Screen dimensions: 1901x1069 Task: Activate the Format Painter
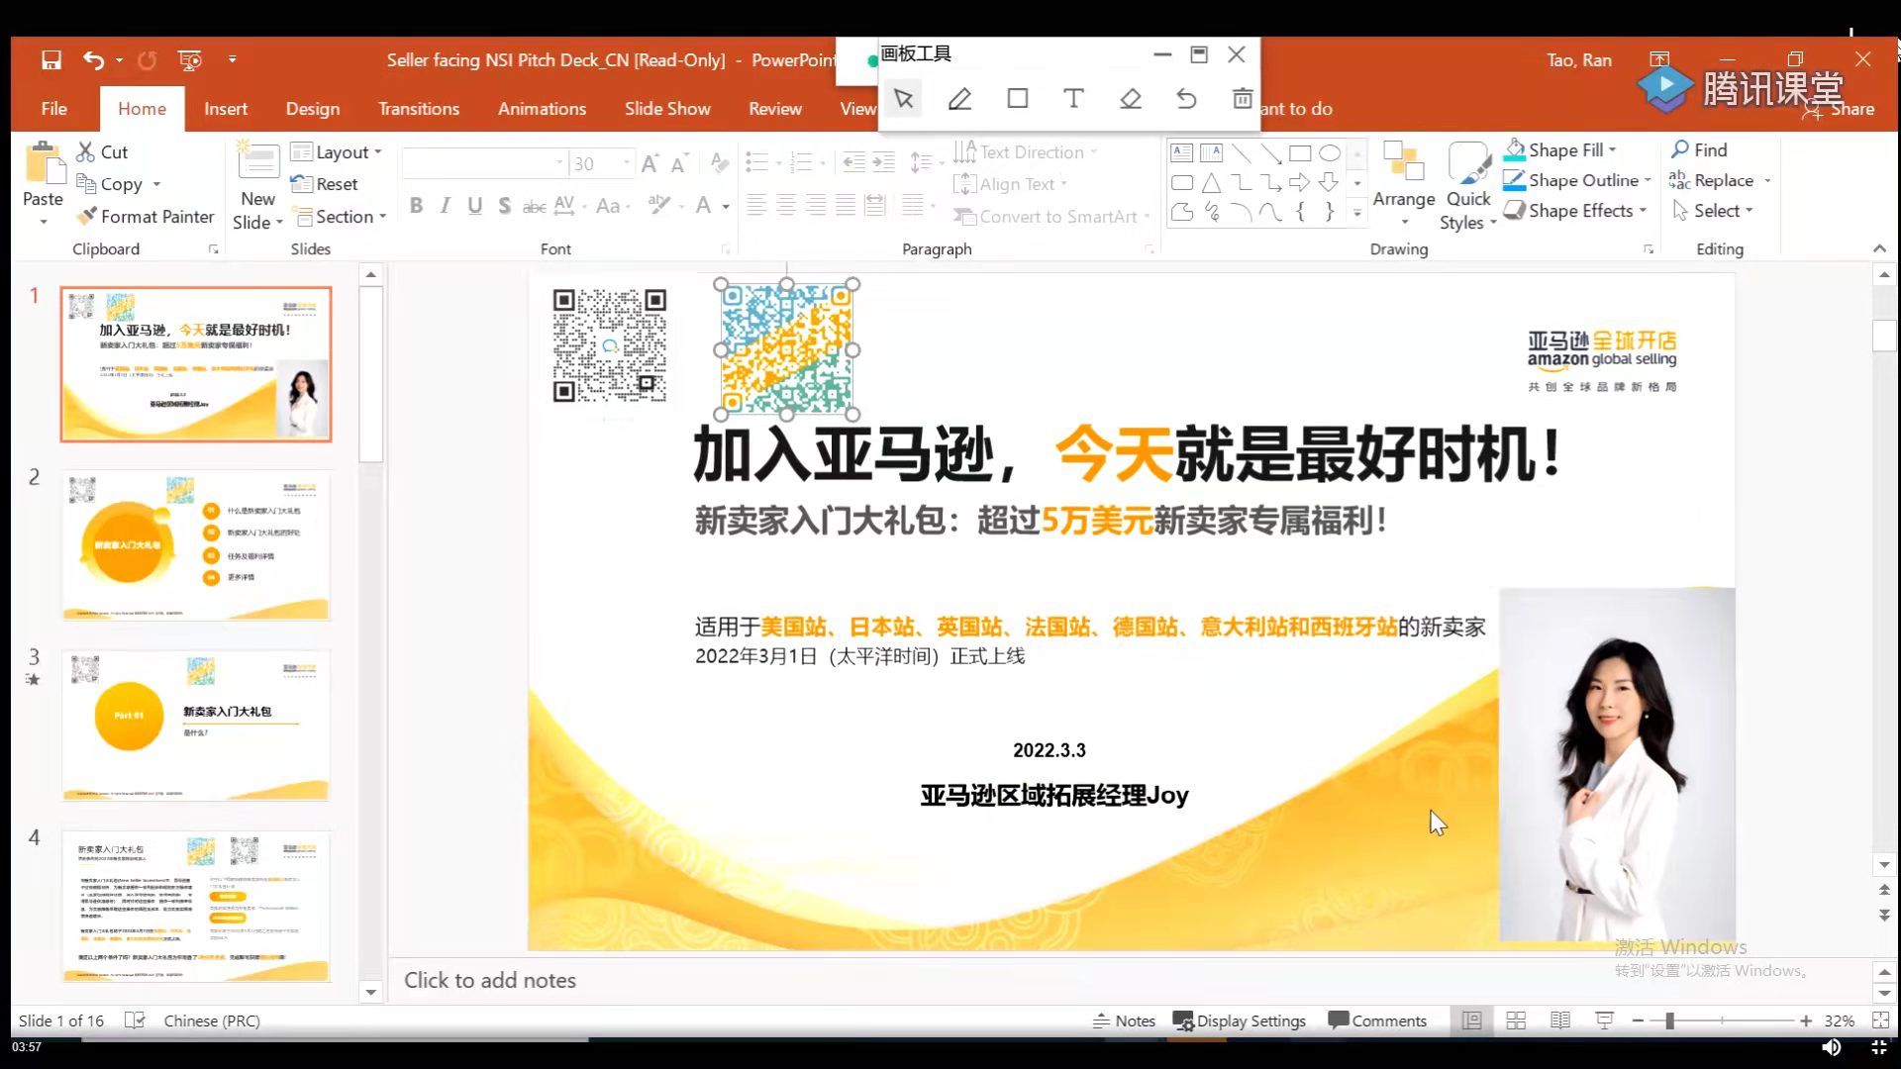[x=146, y=216]
